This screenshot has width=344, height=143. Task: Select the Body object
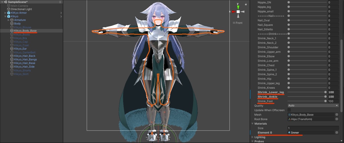17,24
